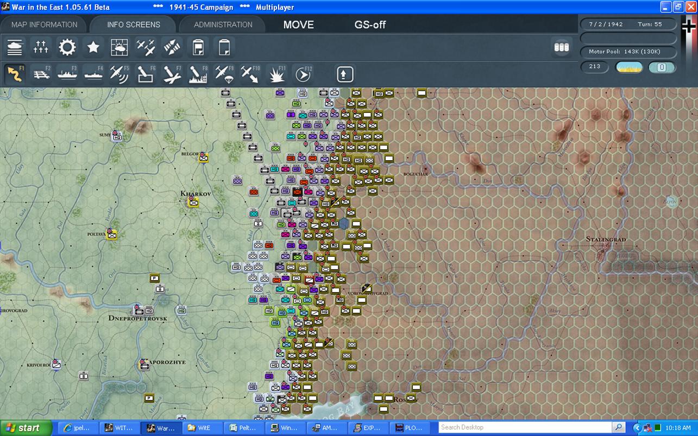This screenshot has width=698, height=436.
Task: Click the date and Turn 55 display
Action: point(629,24)
